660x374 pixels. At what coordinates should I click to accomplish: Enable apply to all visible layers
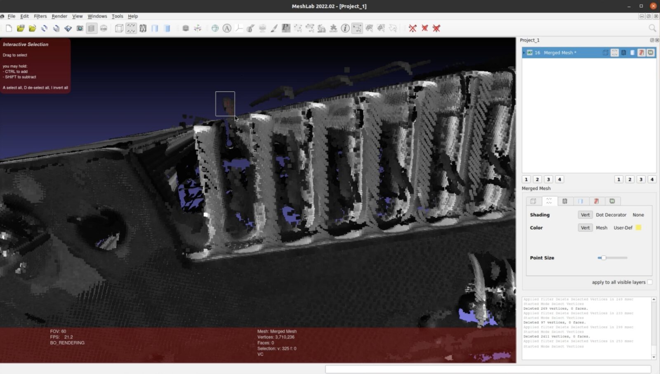click(650, 282)
